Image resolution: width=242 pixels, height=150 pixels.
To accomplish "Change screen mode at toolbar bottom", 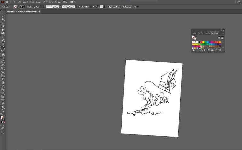I will (3, 129).
